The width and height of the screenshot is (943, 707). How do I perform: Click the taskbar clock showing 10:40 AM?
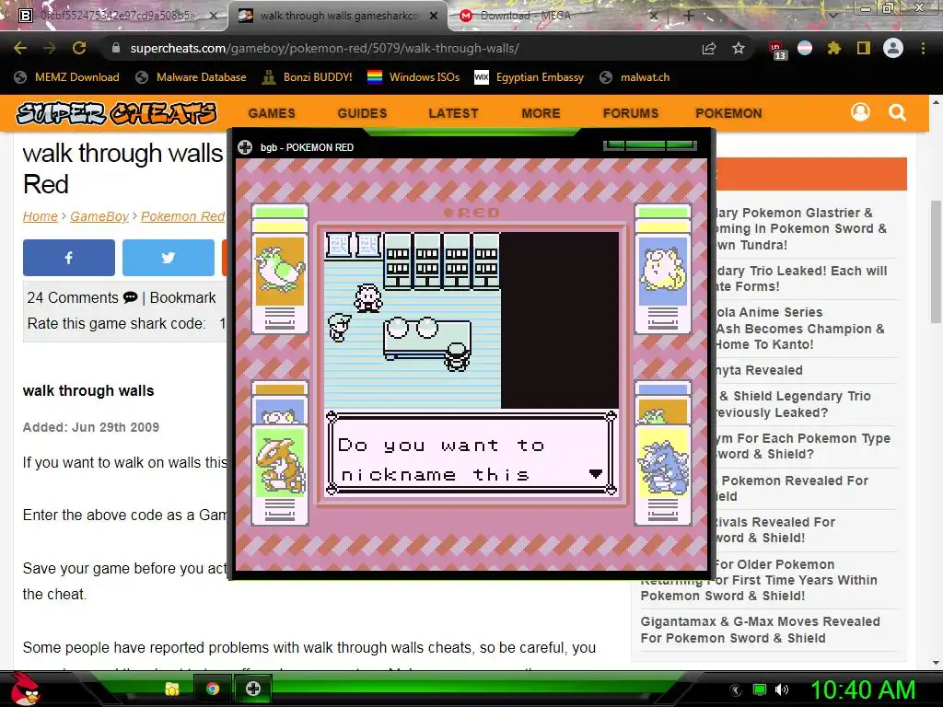coord(863,690)
